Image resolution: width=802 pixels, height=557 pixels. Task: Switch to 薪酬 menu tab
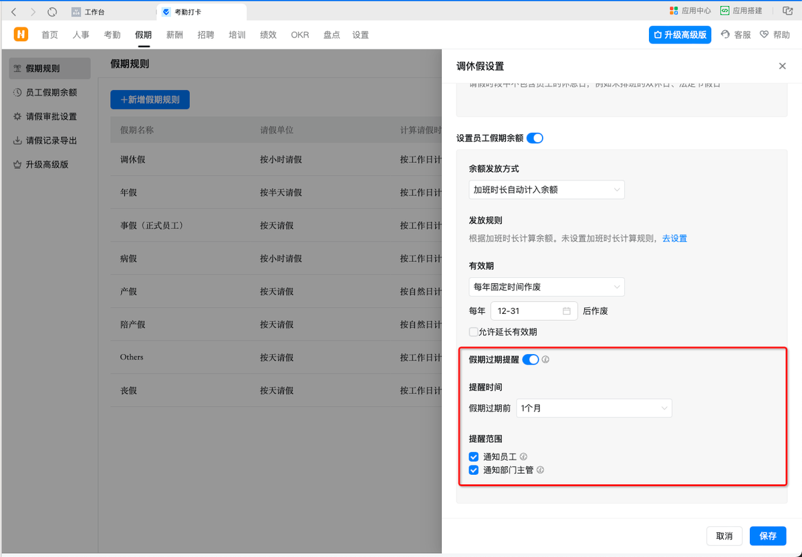tap(174, 35)
